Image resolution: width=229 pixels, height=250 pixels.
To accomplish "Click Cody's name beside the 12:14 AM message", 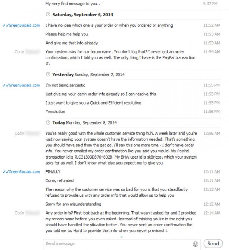I will point(19,213).
